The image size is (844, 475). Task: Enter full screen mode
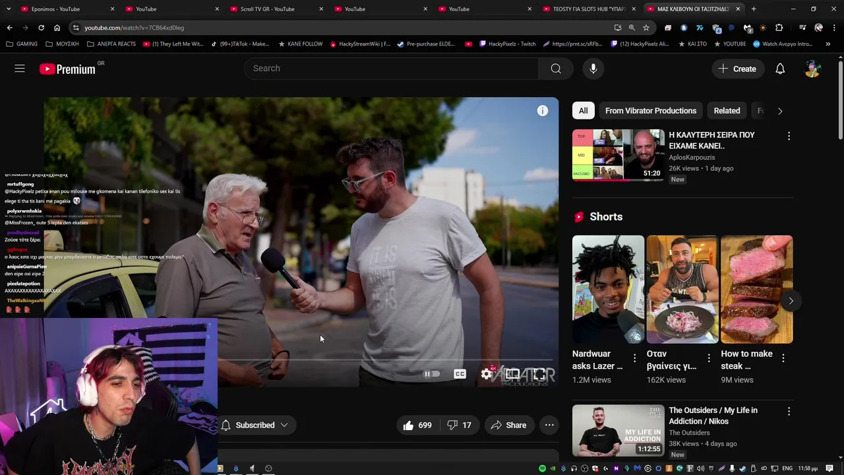coord(539,374)
